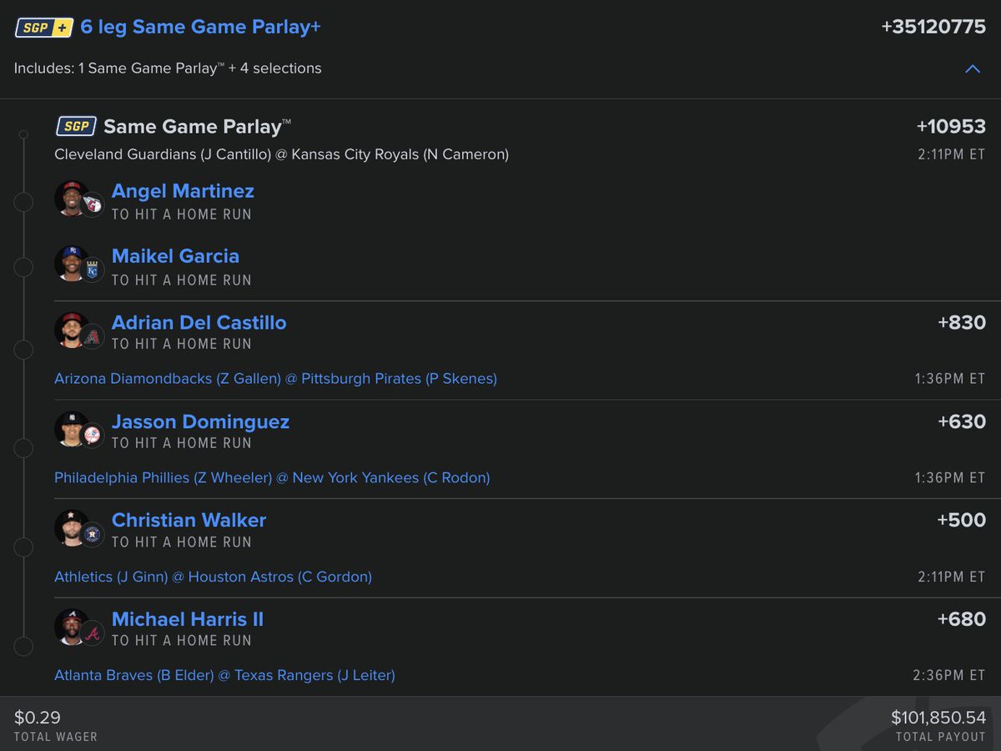This screenshot has width=1001, height=751.
Task: Open Athletics @ Houston Astros game link
Action: click(x=213, y=577)
